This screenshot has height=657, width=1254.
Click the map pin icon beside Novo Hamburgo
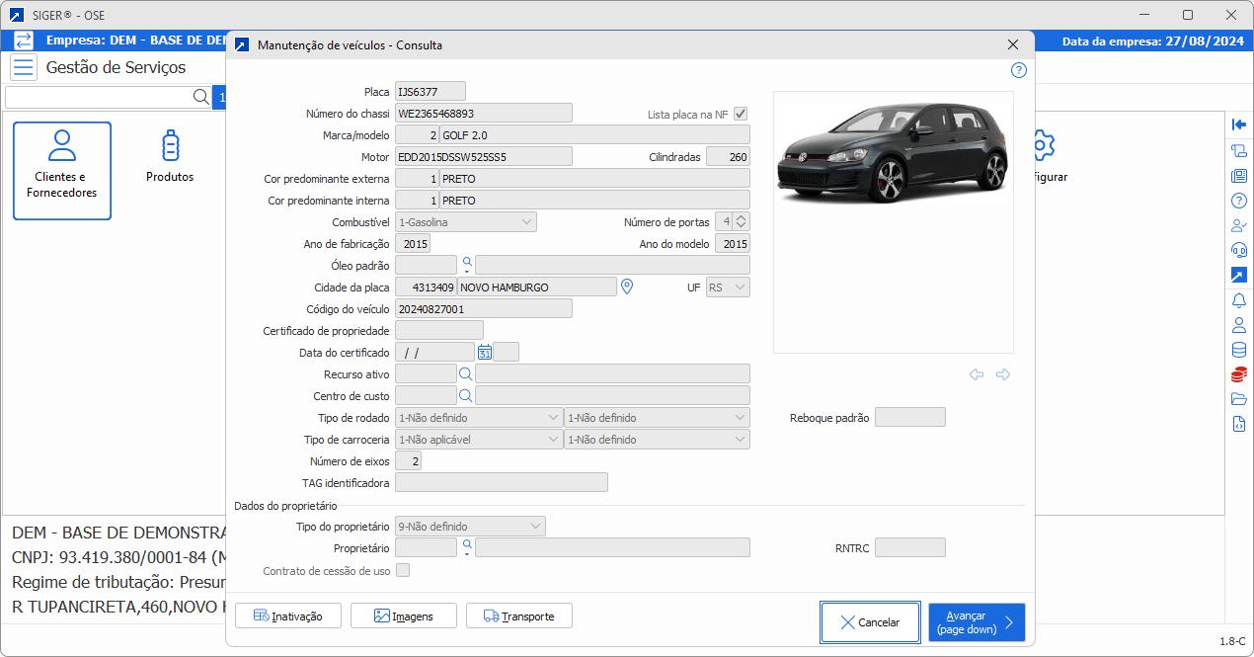626,287
